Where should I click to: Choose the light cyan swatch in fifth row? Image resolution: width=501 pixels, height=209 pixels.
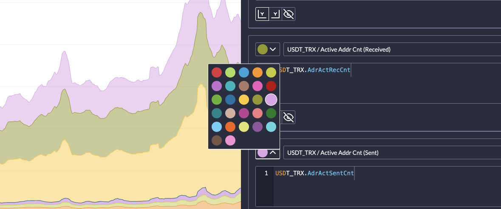pos(271,127)
